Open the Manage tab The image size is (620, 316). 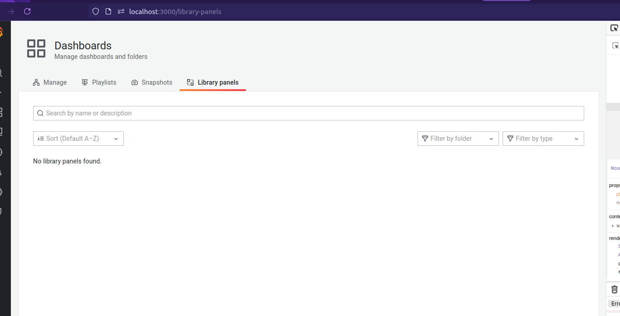click(50, 82)
